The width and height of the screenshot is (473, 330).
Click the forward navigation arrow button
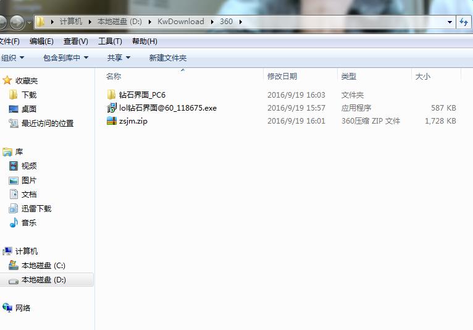[17, 22]
